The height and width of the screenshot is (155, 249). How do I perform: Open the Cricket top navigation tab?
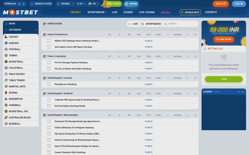(75, 12)
